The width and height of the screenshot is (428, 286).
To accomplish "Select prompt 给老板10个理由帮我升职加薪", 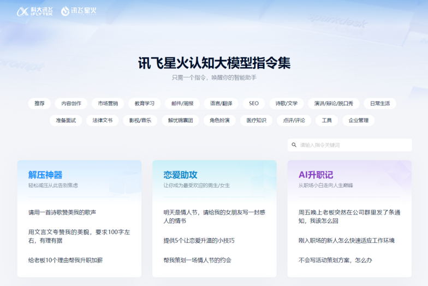I will point(66,260).
